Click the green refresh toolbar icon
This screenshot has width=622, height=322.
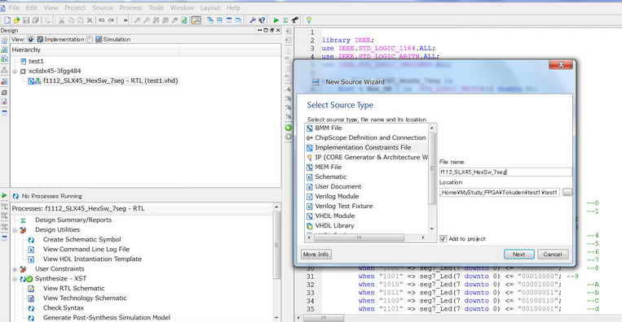coord(184,20)
